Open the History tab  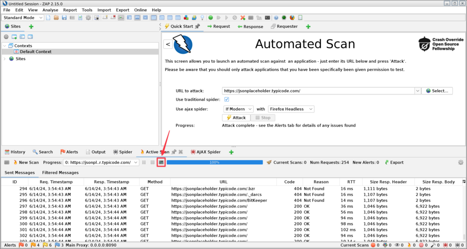pyautogui.click(x=15, y=152)
